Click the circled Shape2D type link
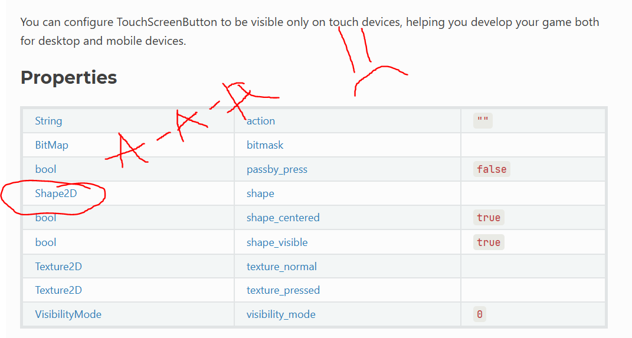This screenshot has width=632, height=338. click(x=55, y=193)
